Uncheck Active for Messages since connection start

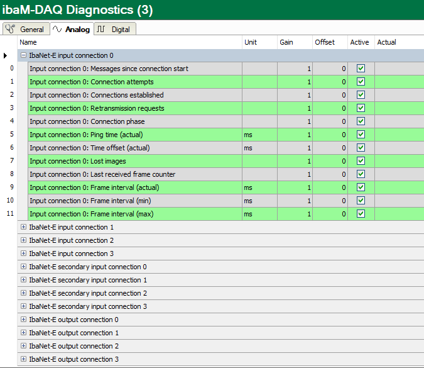click(x=361, y=68)
